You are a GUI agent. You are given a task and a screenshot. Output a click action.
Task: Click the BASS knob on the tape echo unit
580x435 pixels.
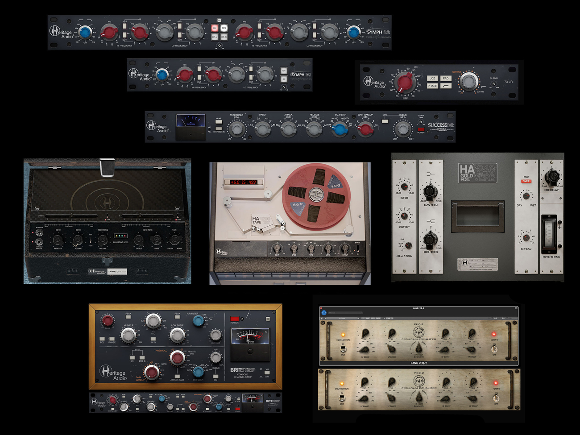tap(156, 240)
